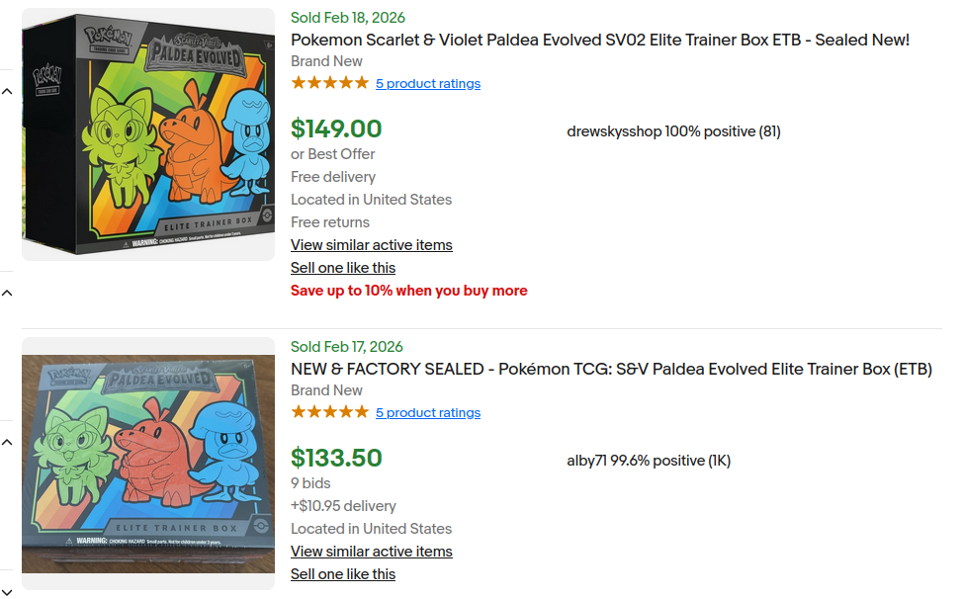
Task: Click View similar active items under $149.00 listing
Action: [371, 245]
